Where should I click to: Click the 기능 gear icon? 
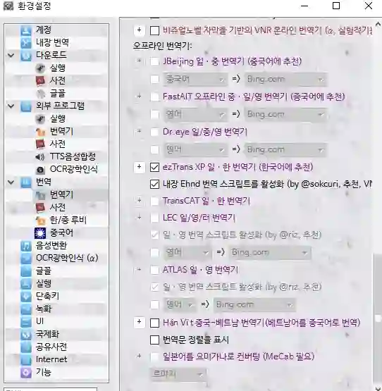tap(25, 372)
